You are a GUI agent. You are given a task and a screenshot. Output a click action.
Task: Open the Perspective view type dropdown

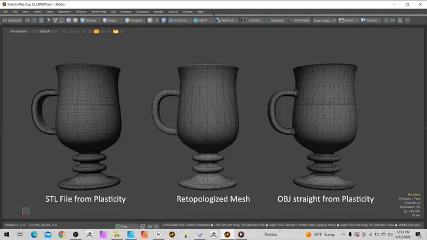pos(18,31)
